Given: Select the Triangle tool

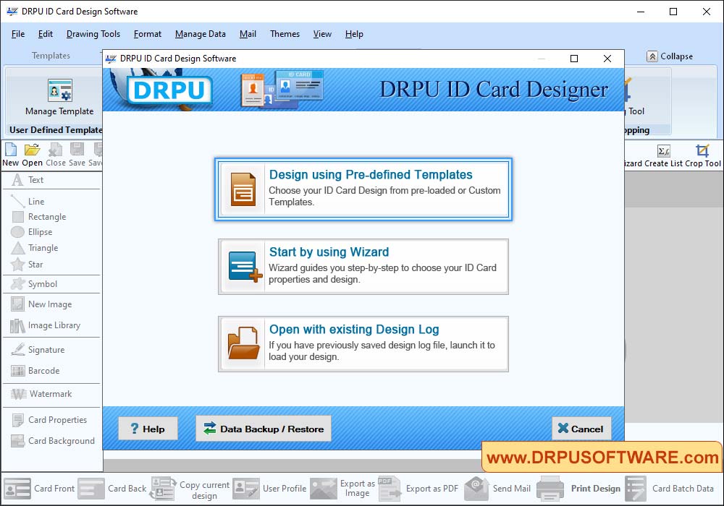Looking at the screenshot, I should (x=35, y=248).
